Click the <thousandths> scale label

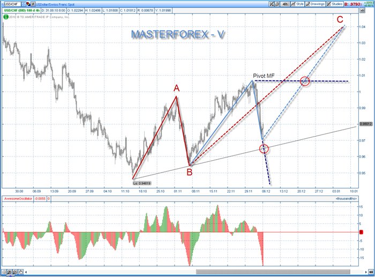click(x=346, y=199)
